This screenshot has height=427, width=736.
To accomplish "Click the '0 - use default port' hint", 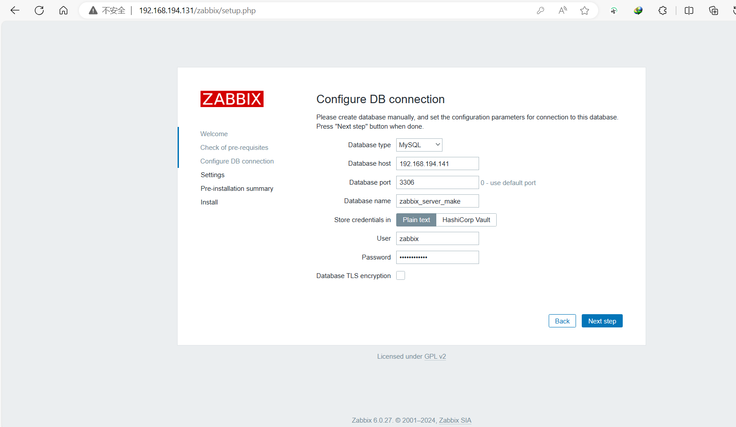I will coord(508,183).
